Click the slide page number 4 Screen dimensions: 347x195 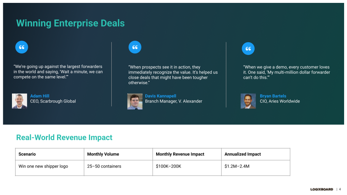340,189
